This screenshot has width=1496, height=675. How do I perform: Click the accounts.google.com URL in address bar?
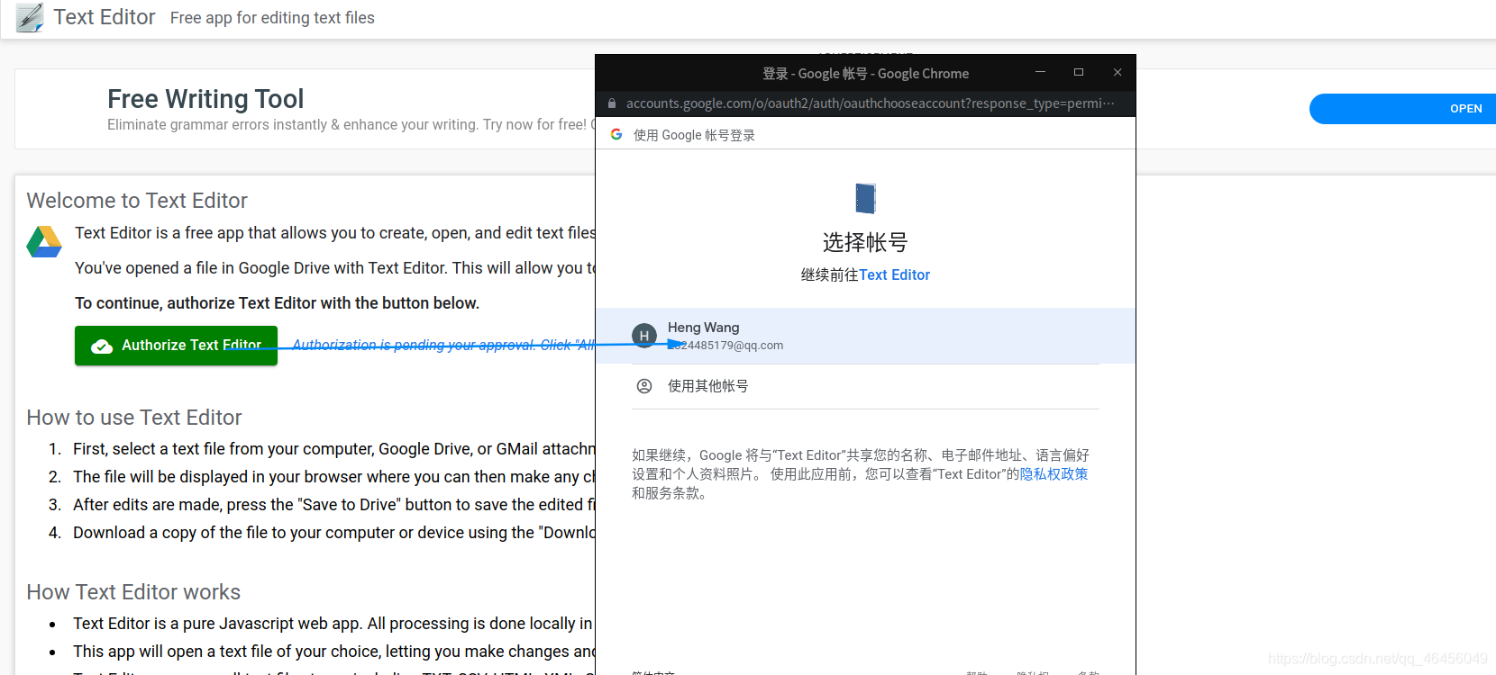click(x=870, y=103)
